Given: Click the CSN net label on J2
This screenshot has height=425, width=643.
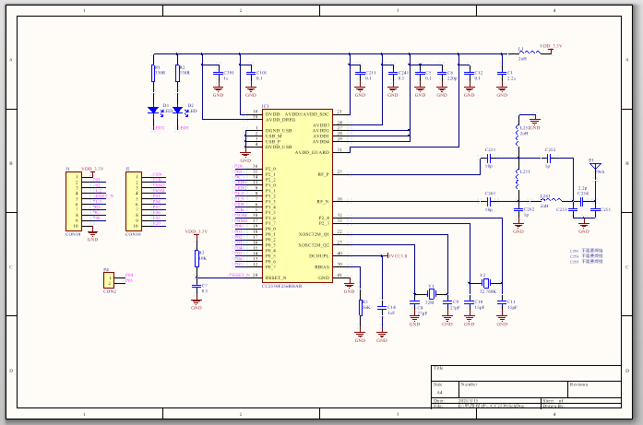Looking at the screenshot, I should coord(157,174).
